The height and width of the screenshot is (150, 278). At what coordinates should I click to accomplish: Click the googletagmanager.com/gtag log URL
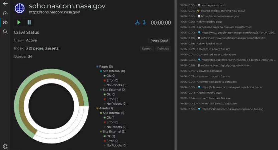[238, 33]
